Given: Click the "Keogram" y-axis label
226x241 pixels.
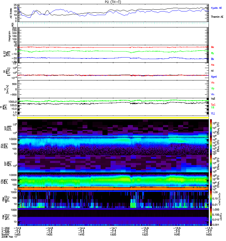Looking at the screenshot, I should 9,36.
